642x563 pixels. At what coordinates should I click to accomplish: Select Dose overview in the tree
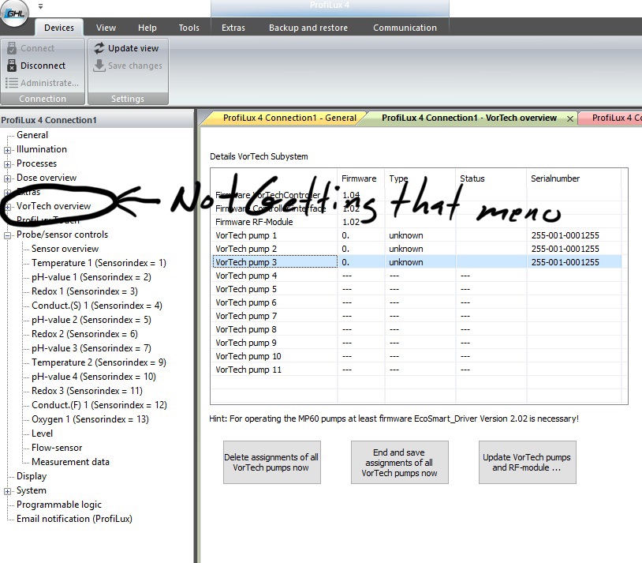point(47,178)
